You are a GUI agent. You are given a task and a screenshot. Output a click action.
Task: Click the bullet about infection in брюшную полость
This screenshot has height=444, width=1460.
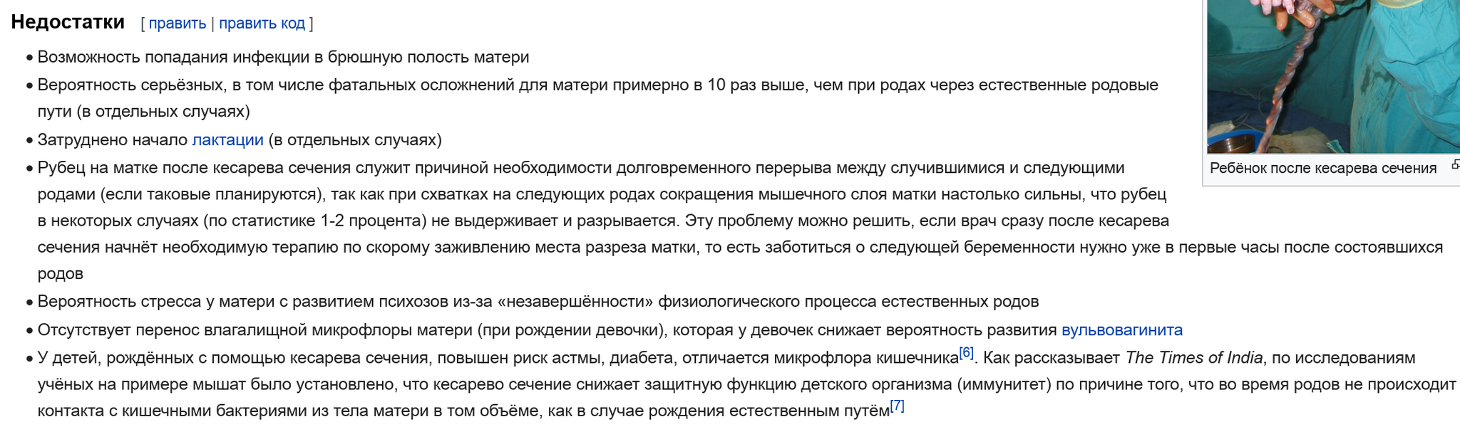point(283,57)
